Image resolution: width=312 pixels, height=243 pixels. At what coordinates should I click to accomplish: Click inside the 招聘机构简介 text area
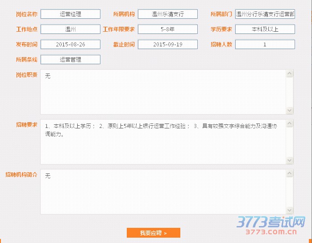[x=163, y=192]
